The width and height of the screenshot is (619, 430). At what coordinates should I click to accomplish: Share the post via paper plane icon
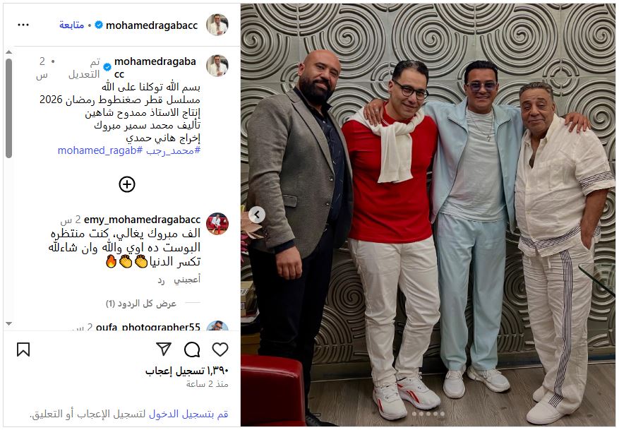point(164,349)
